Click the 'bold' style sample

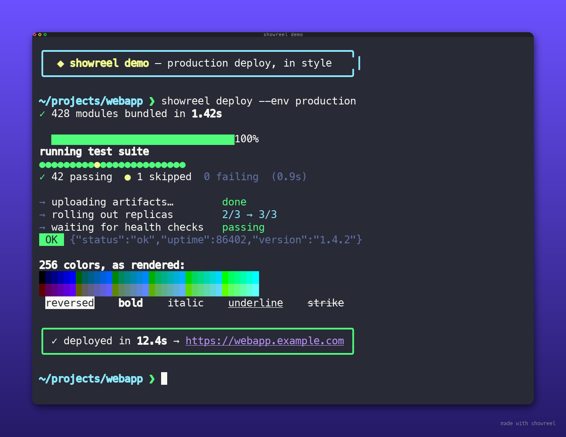point(131,303)
